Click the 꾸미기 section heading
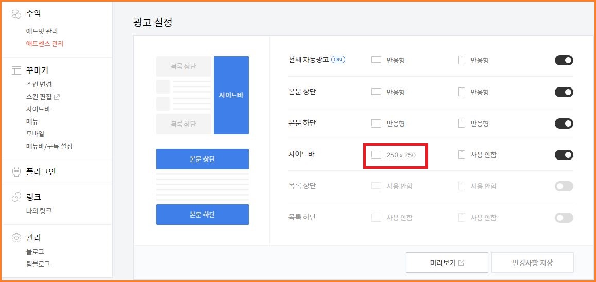The height and width of the screenshot is (282, 596). (37, 70)
